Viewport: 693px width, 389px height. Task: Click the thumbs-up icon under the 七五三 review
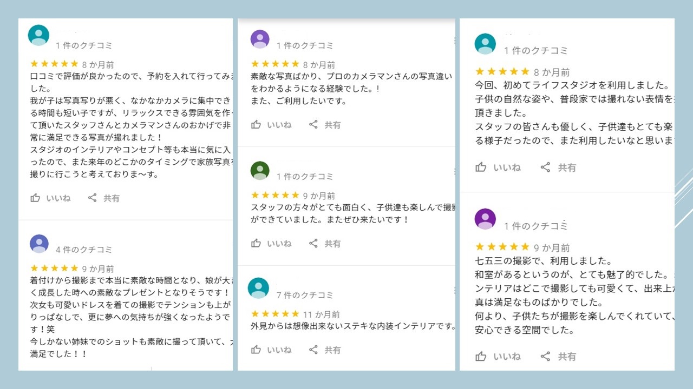pyautogui.click(x=481, y=356)
